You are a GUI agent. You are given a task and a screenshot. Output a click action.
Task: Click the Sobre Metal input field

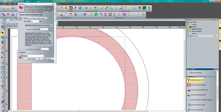click(35, 21)
